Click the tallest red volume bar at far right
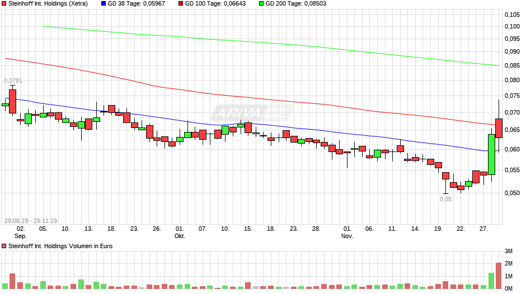 [x=499, y=276]
